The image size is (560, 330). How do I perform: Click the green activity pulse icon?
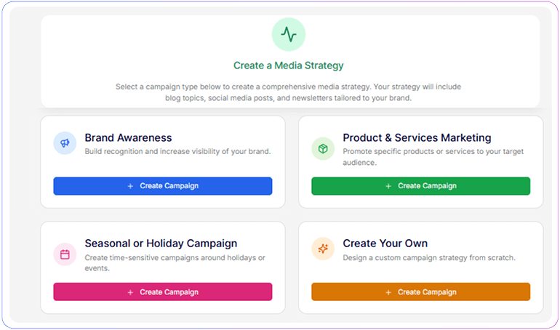tap(289, 35)
